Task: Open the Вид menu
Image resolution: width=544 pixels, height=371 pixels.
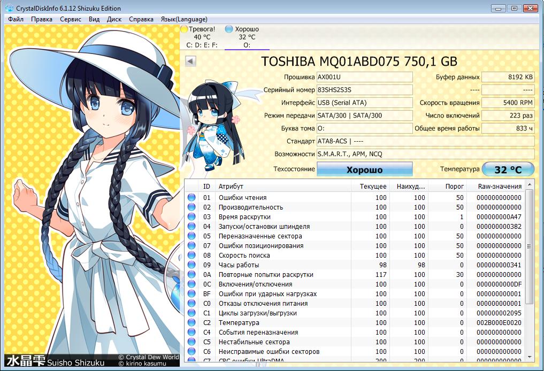Action: pos(94,19)
